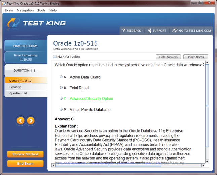Open the Exam menu

pos(9,10)
